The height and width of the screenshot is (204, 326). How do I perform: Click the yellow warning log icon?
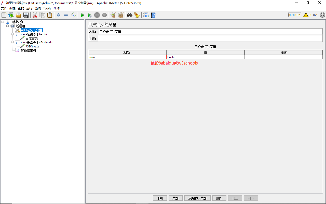point(306,15)
